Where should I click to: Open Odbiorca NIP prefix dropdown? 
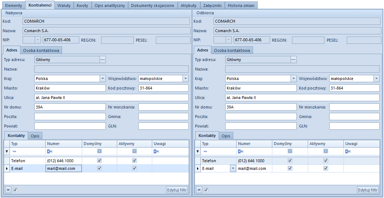point(229,40)
